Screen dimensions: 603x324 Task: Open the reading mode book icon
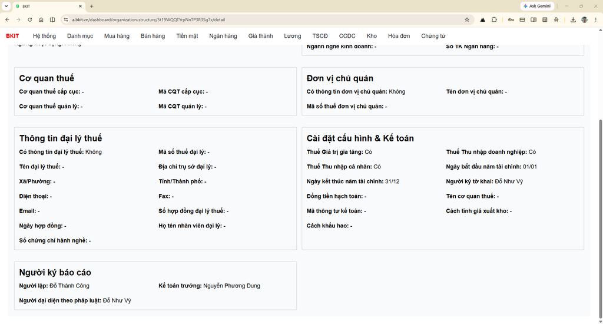534,19
